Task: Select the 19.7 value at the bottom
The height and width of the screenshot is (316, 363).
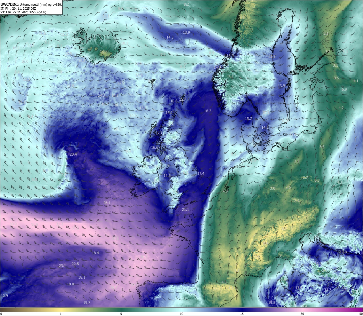Action: 87,302
